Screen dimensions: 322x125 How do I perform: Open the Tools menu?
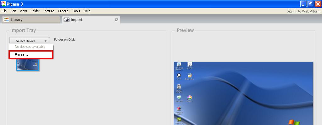pyautogui.click(x=76, y=11)
